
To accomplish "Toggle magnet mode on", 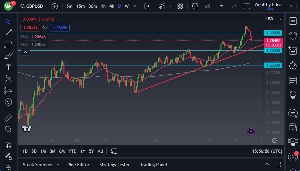I will click(8, 145).
